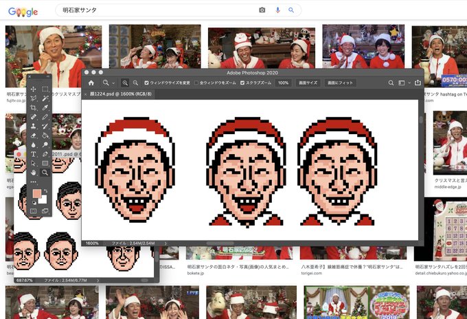This screenshot has width=467, height=319.
Task: Click the 100% zoom button
Action: [x=283, y=83]
